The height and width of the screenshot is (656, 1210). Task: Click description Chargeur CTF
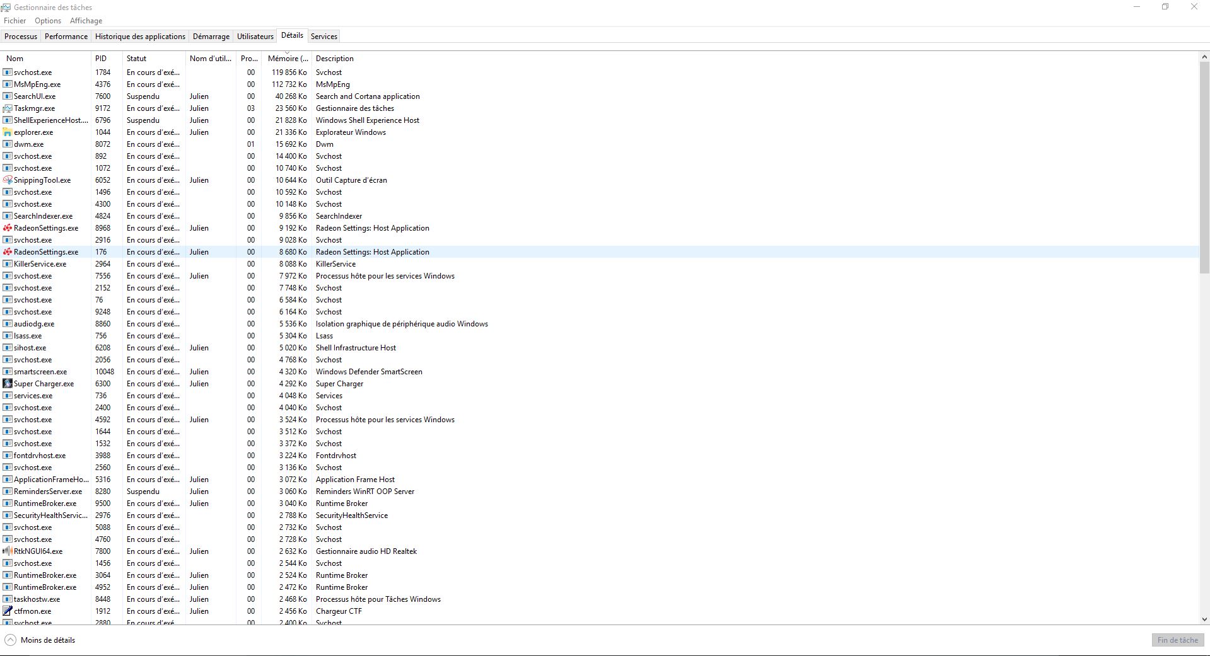coord(339,611)
